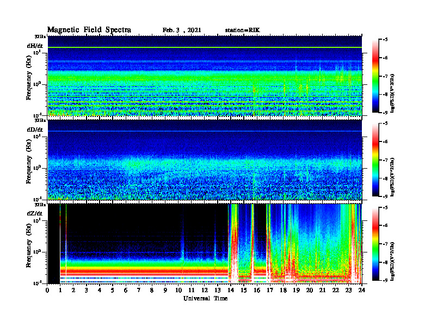Viewport: 431px width, 333px height.
Task: Click the "24" hour tick label
Action: coord(361,290)
